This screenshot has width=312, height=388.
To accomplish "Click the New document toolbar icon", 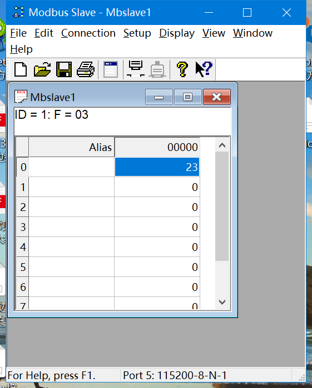I will [21, 69].
